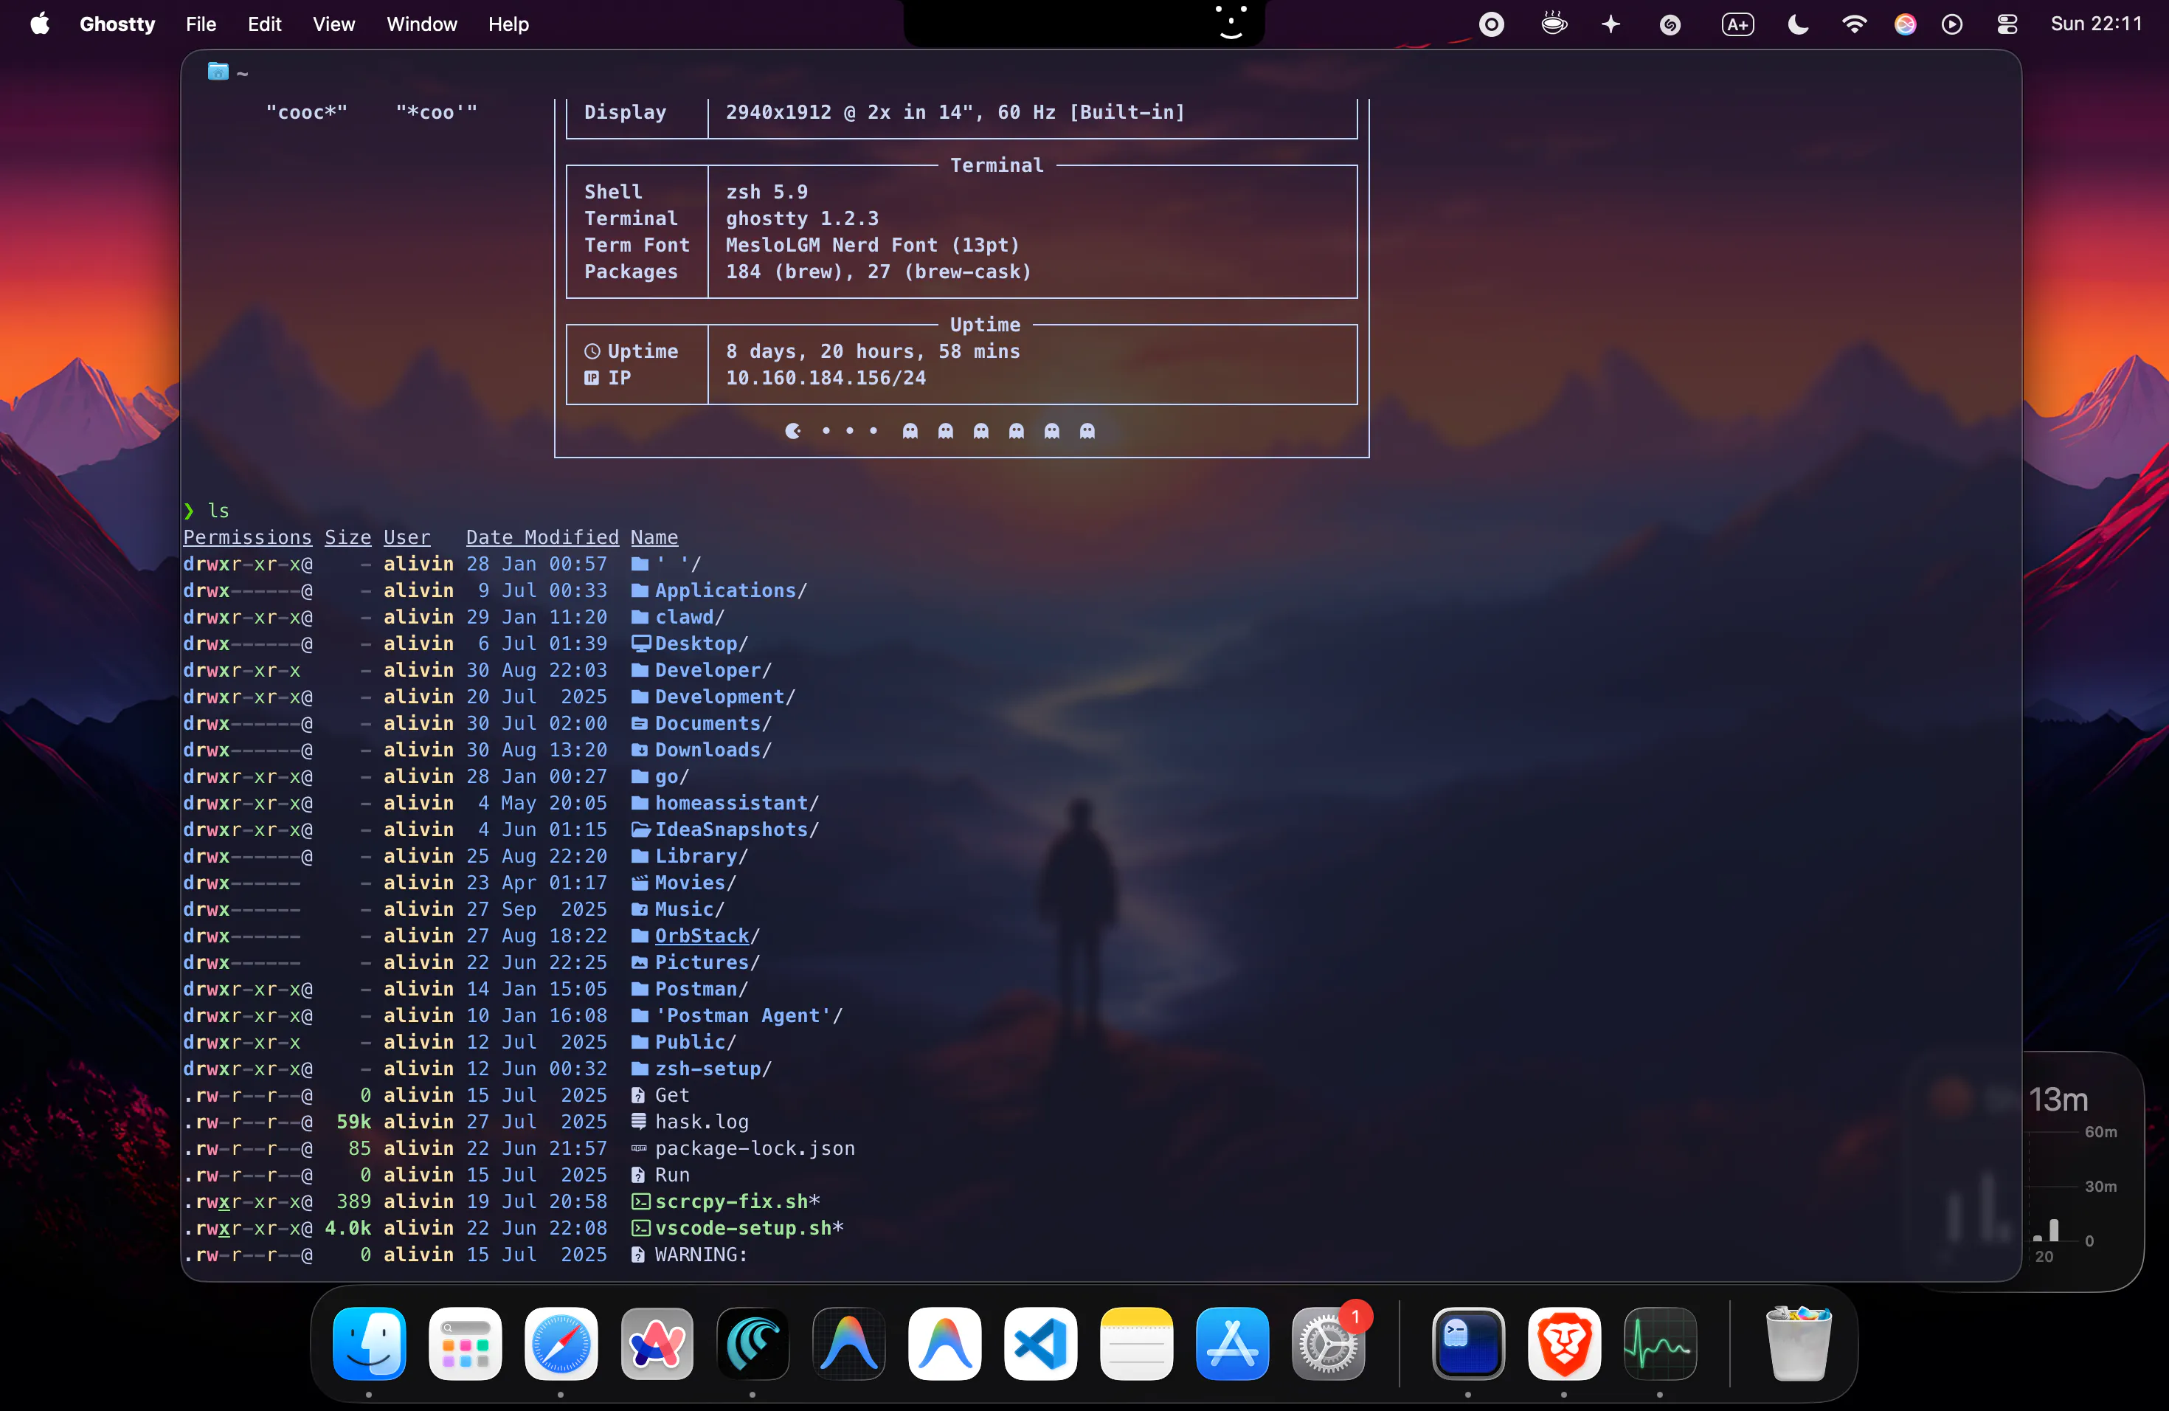The width and height of the screenshot is (2169, 1411).
Task: Click the Size column header
Action: pos(348,538)
